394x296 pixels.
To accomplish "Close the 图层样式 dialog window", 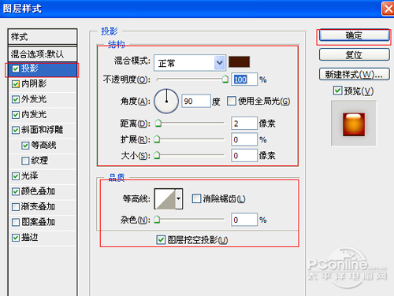I will (x=388, y=9).
